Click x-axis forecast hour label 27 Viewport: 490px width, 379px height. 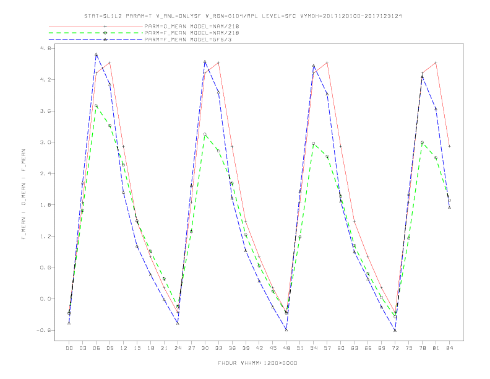tap(191, 348)
